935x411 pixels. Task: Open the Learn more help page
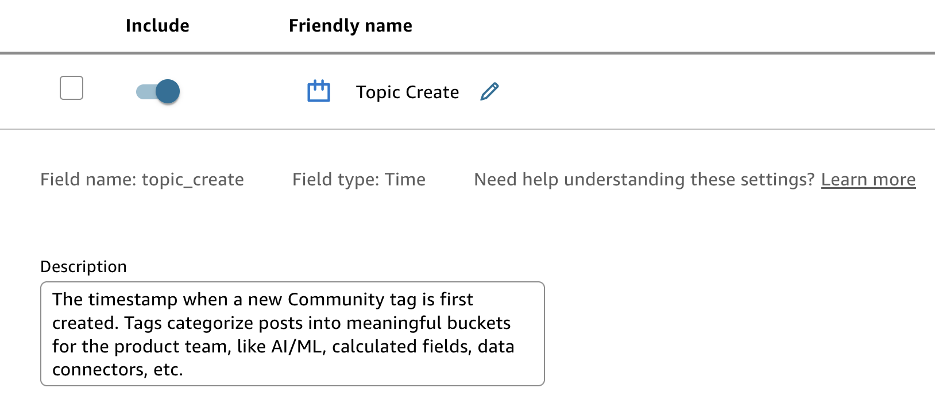[869, 179]
